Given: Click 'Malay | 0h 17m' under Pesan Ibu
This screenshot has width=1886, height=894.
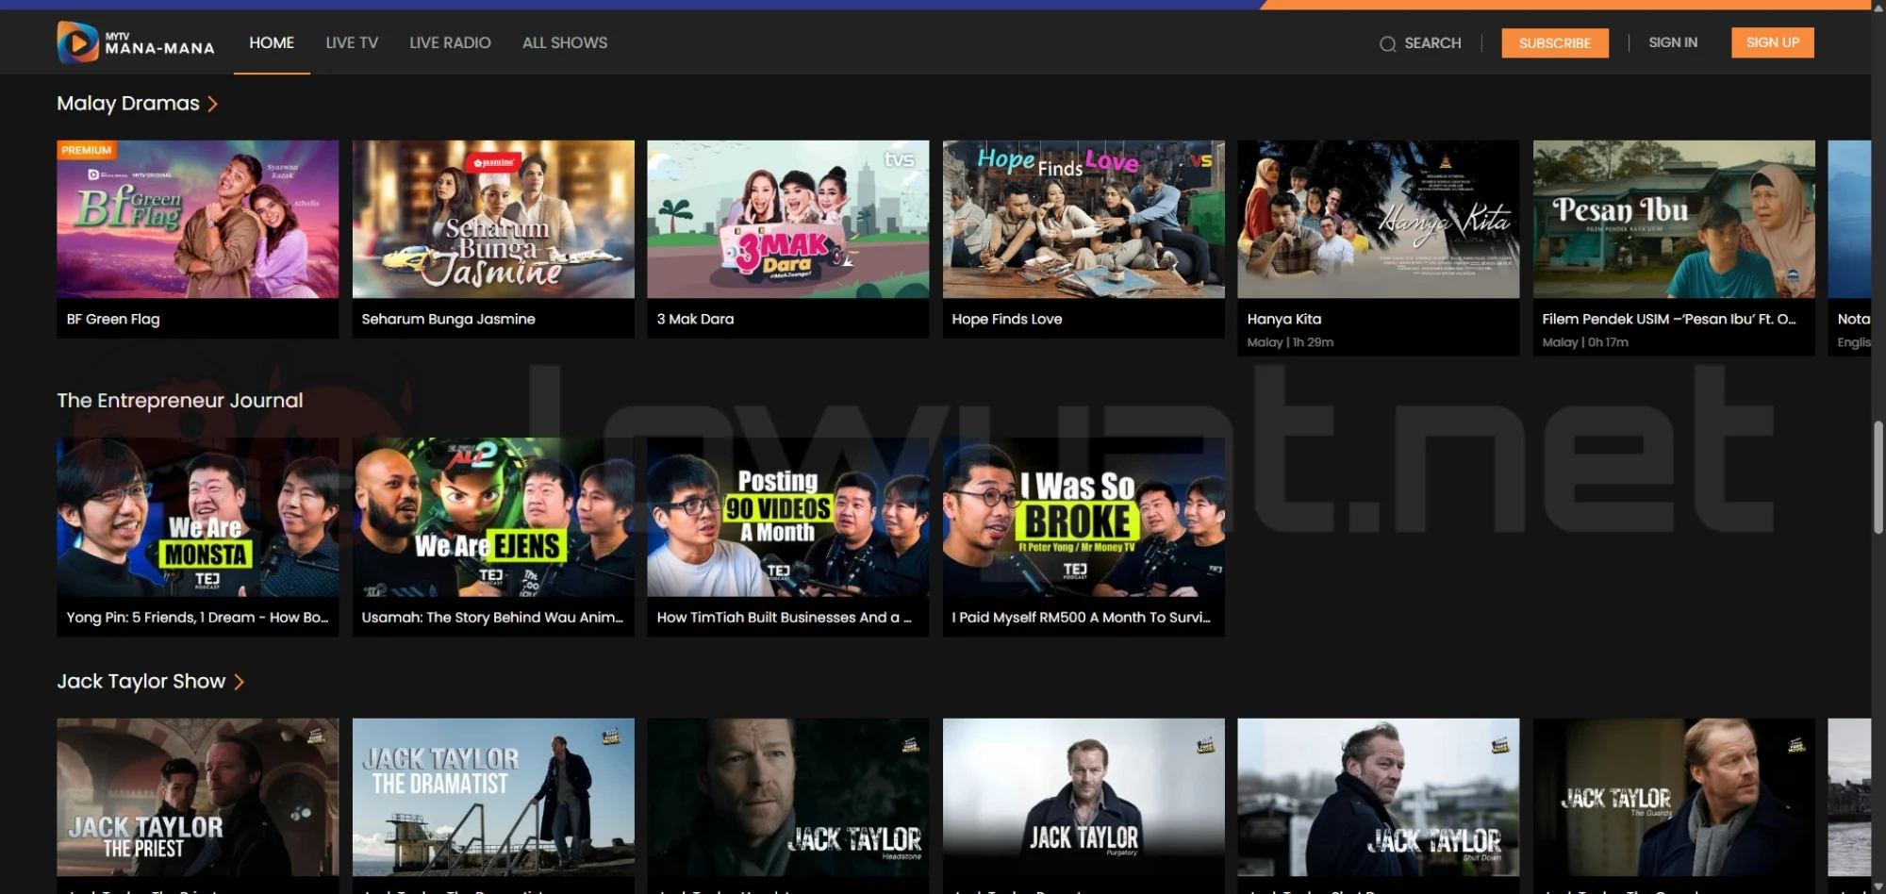Looking at the screenshot, I should coord(1585,342).
